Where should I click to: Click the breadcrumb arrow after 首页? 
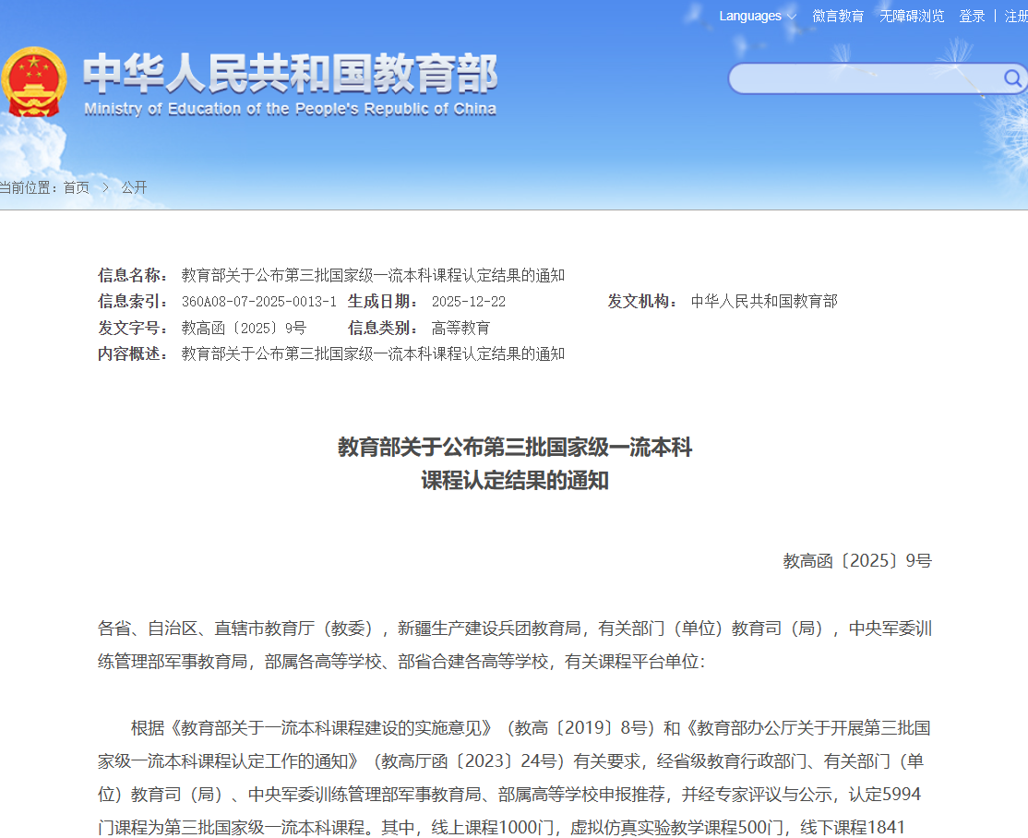pos(105,187)
